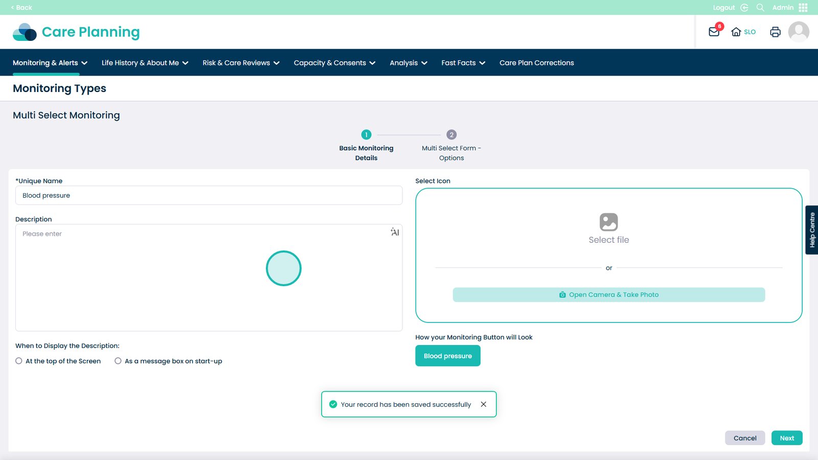Image resolution: width=818 pixels, height=460 pixels.
Task: Click the printer icon in header
Action: [x=775, y=32]
